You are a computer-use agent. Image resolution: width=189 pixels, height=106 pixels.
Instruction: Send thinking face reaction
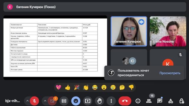pos(122,87)
